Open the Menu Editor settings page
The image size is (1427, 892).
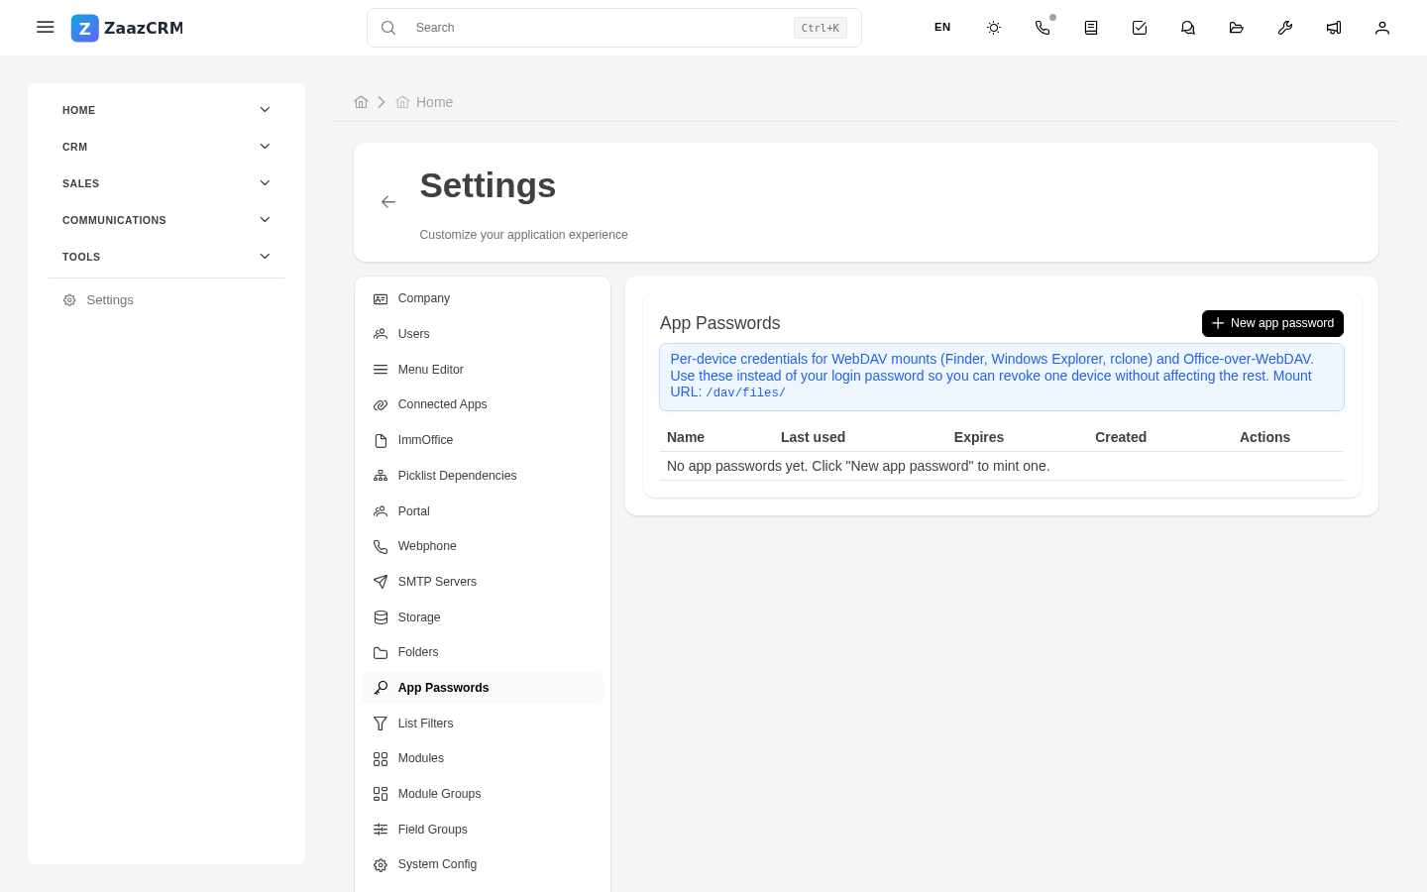pos(483,370)
